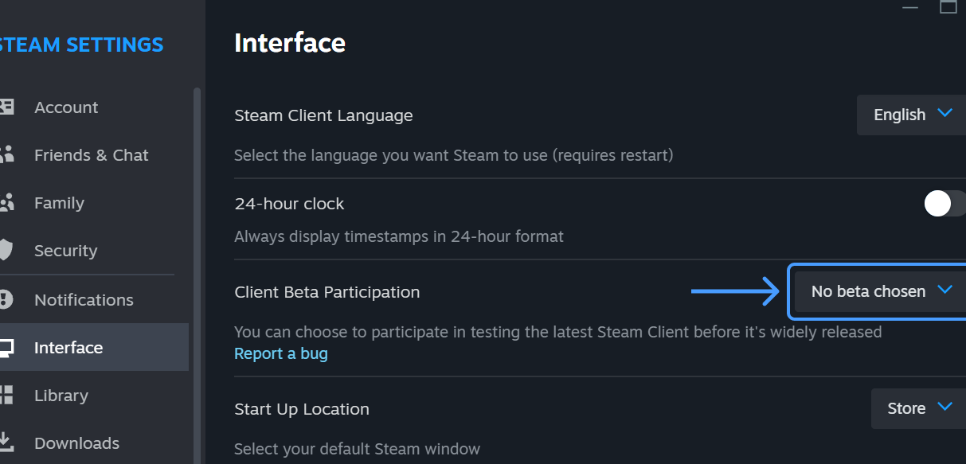
Task: Click the Notifications alert icon
Action: 6,300
